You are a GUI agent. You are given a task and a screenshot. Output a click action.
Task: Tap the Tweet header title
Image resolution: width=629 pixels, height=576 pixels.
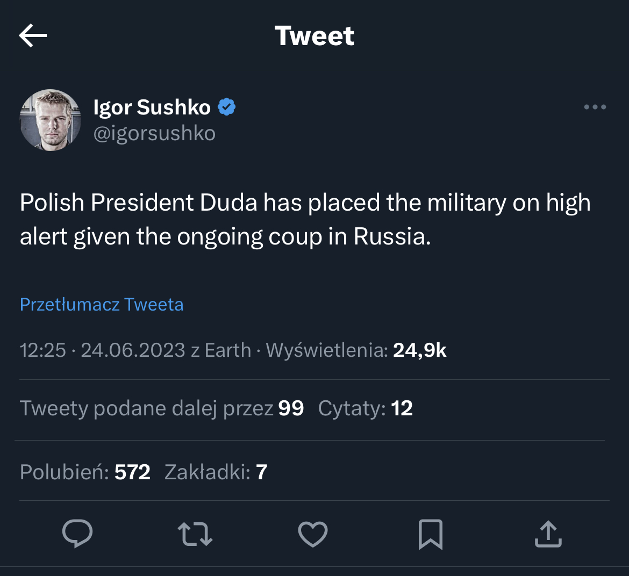coord(314,36)
